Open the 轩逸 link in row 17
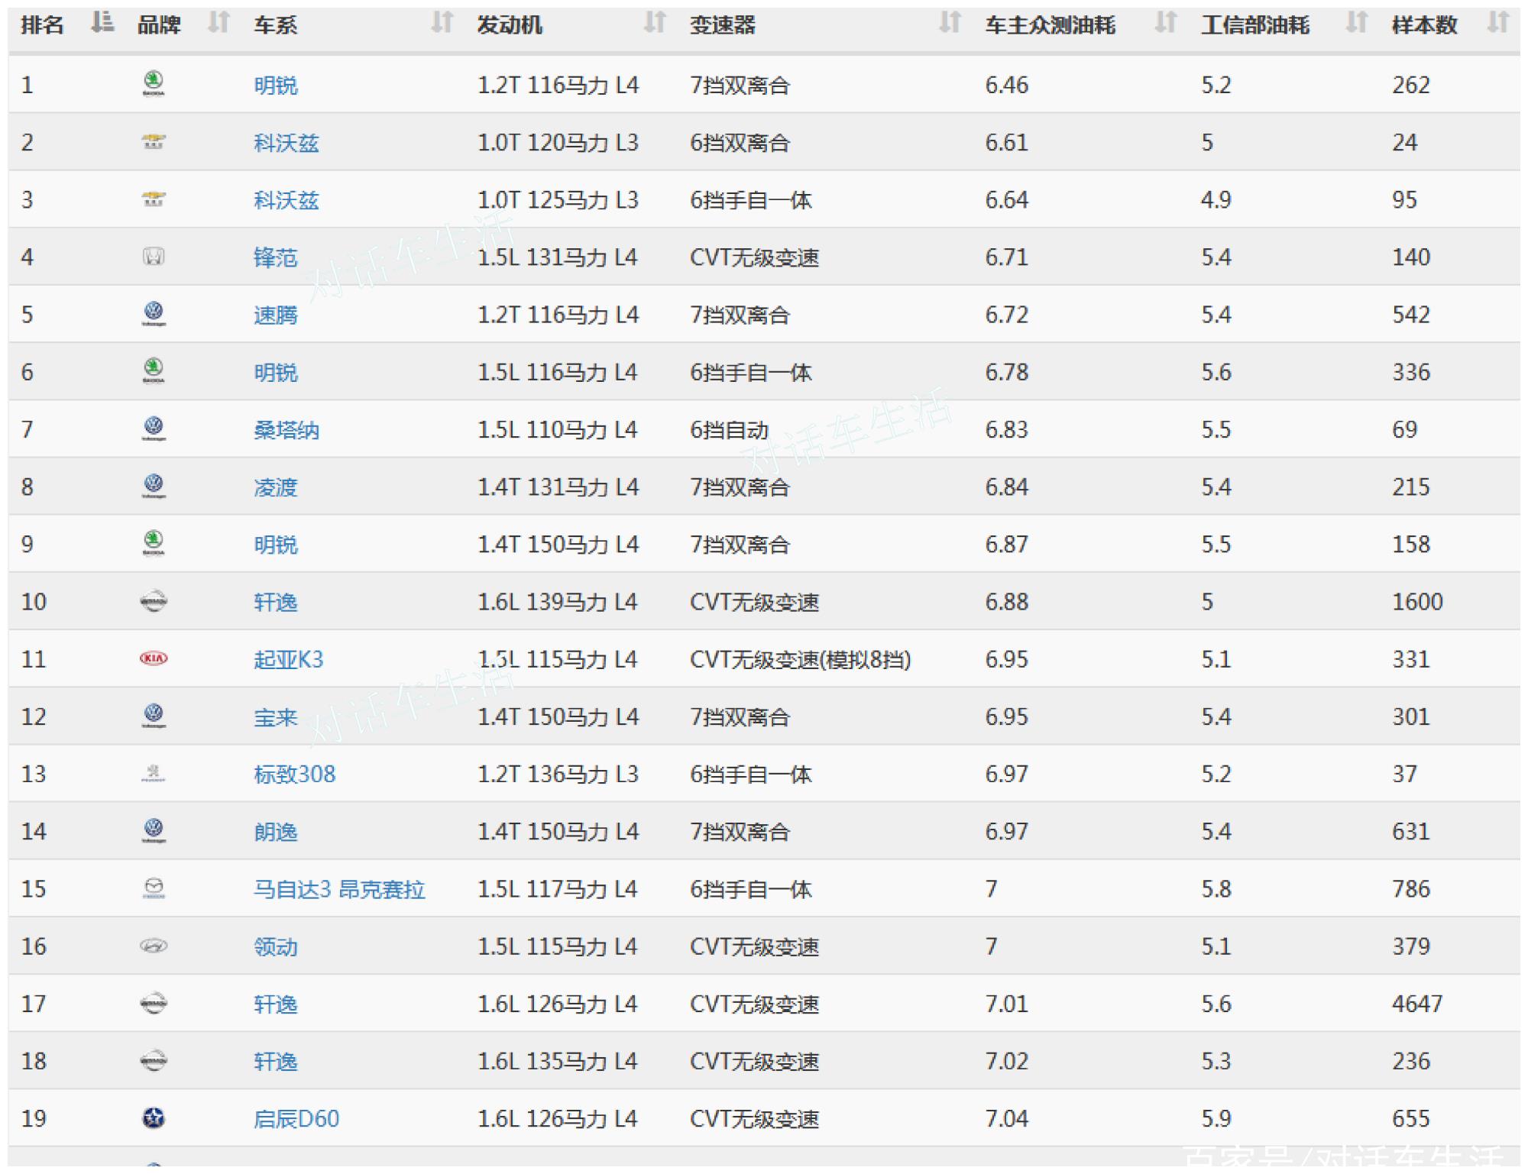The height and width of the screenshot is (1174, 1528). [x=274, y=1003]
